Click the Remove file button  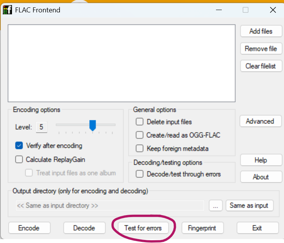261,49
